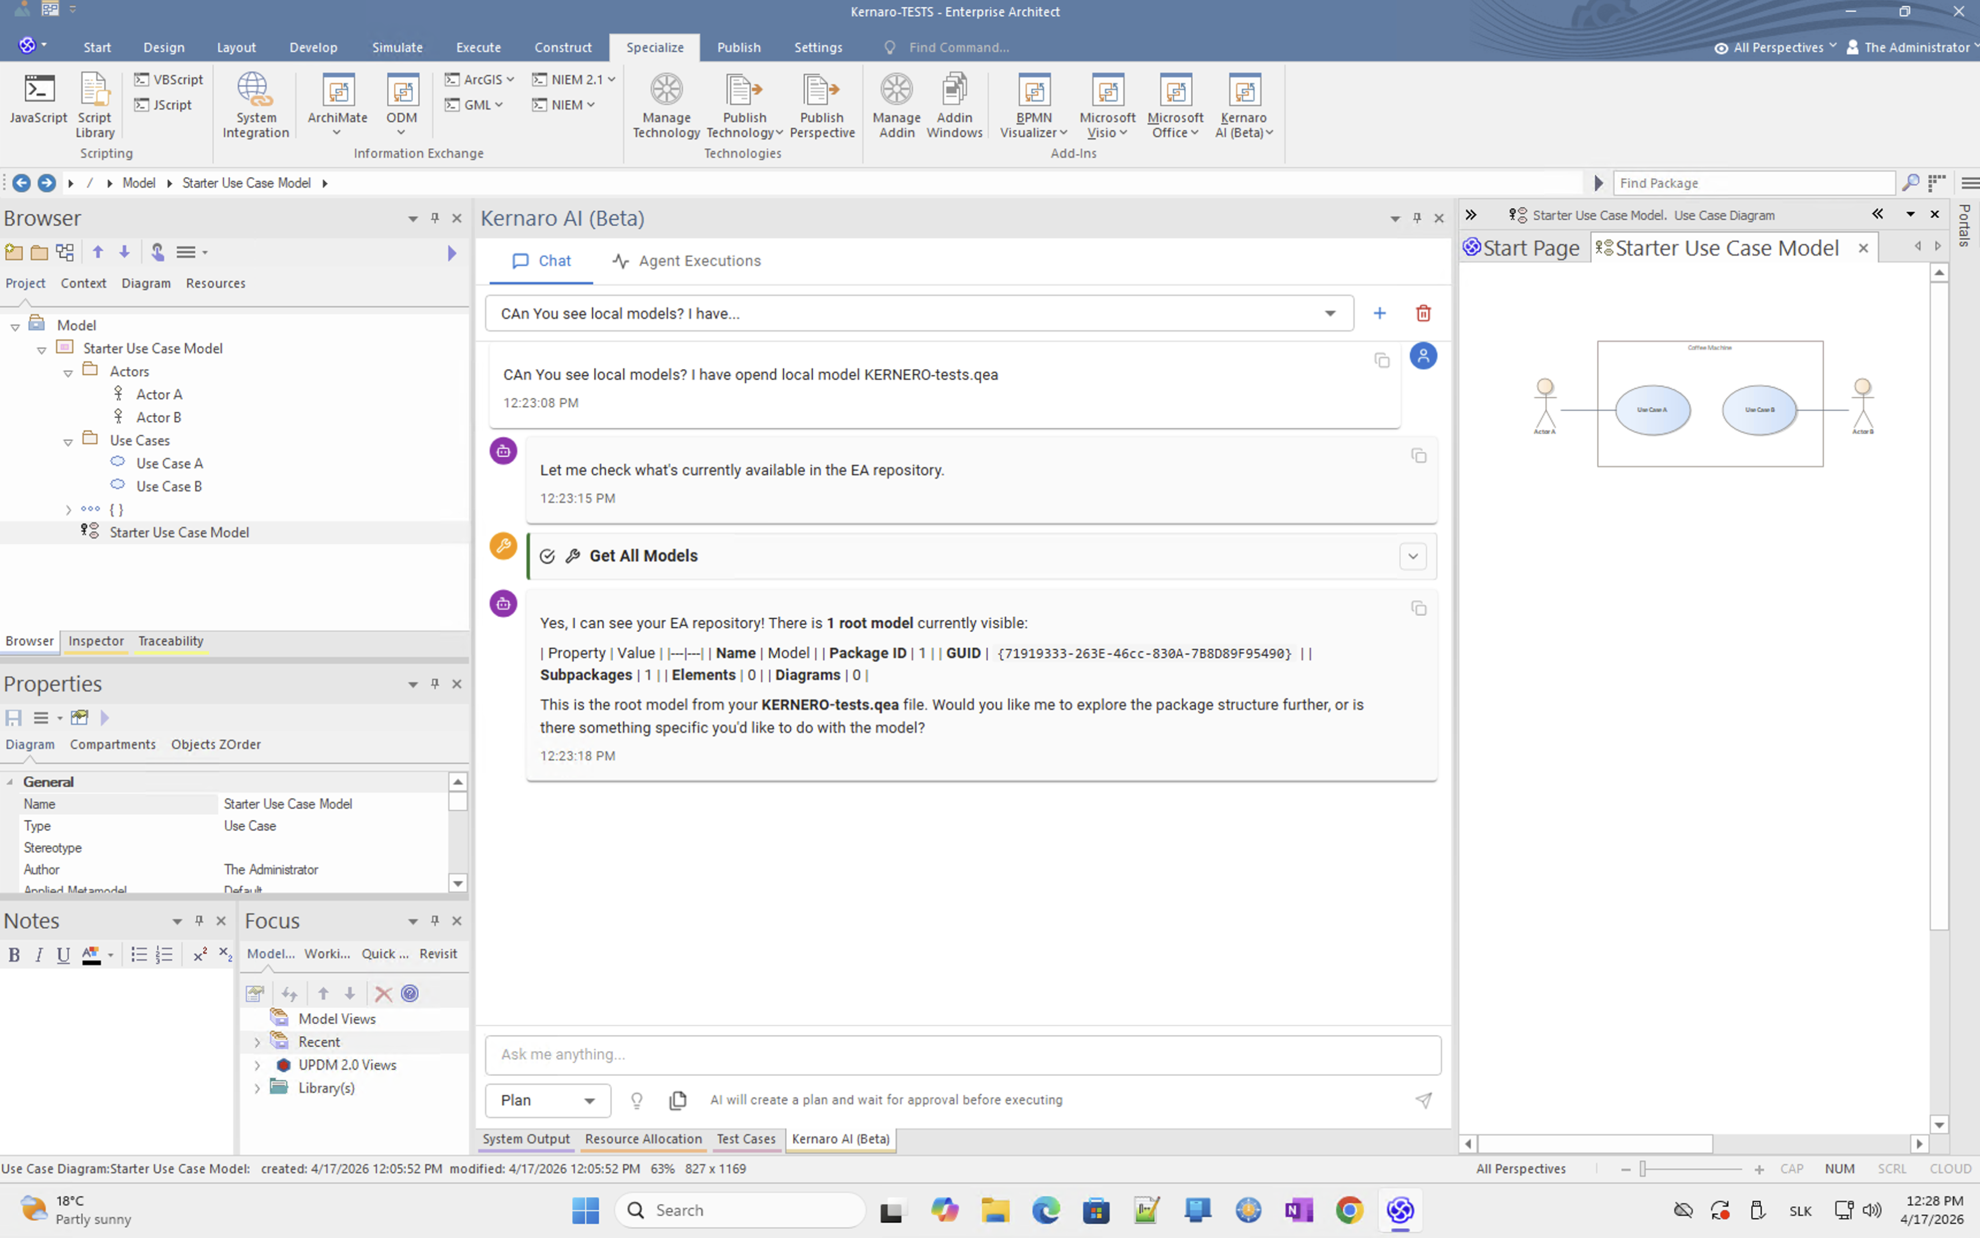The width and height of the screenshot is (1980, 1238).
Task: Switch to the System Output tab
Action: point(526,1139)
